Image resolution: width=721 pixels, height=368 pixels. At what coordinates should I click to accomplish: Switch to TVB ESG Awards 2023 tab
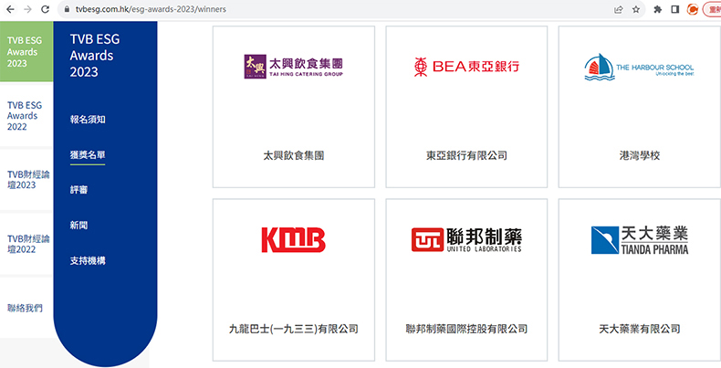point(24,52)
